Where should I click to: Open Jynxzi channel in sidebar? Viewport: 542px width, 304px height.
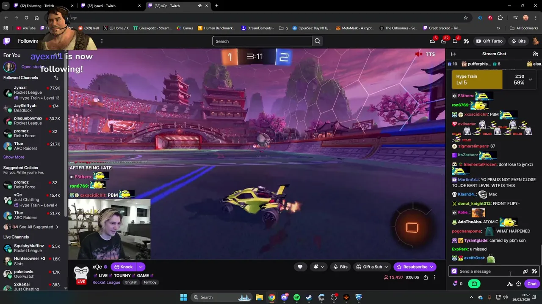coord(32,93)
